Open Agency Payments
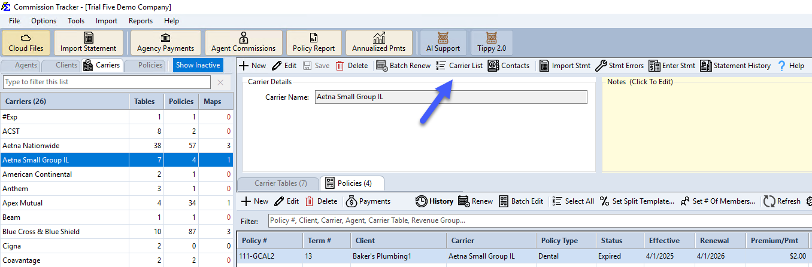Viewport: 812px width, 267px height. point(166,42)
